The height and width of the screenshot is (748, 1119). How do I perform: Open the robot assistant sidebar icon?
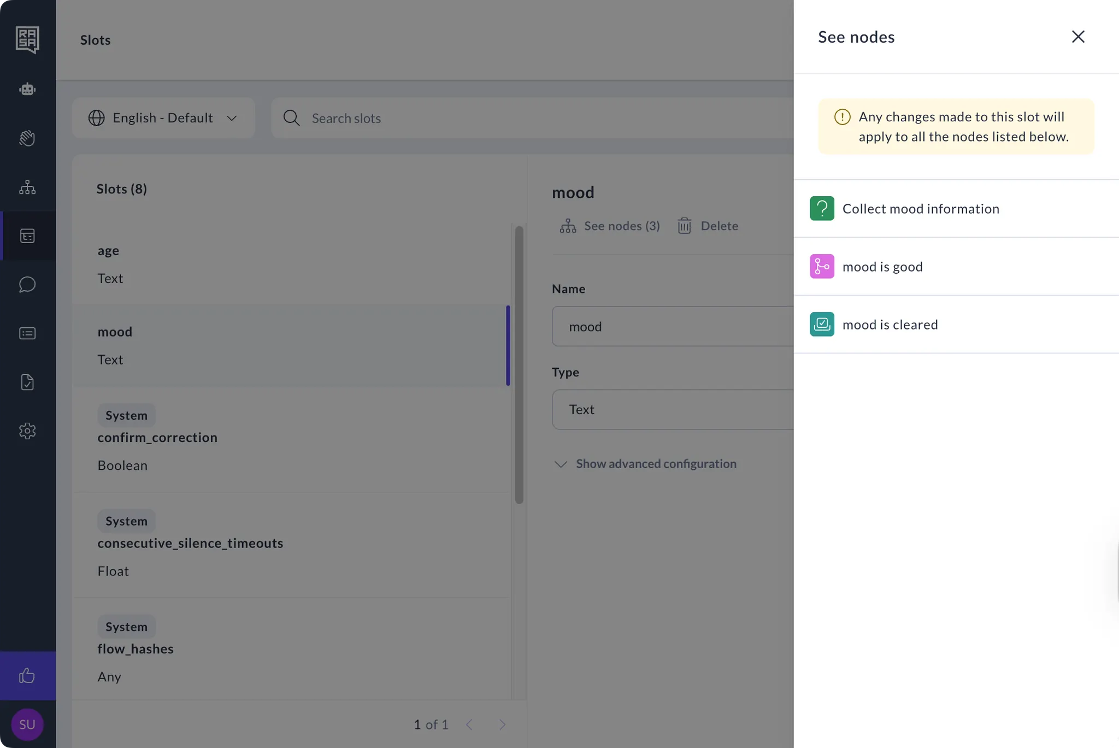pyautogui.click(x=27, y=89)
